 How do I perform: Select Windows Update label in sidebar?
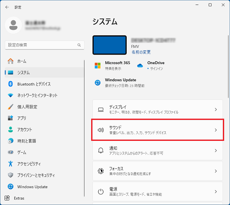coord(33,187)
